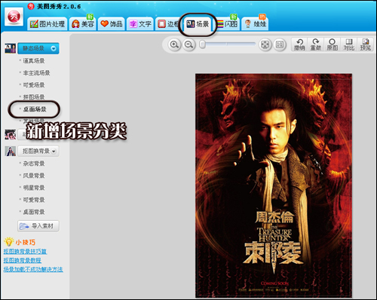Click the 1:1 actual size icon

click(280, 44)
